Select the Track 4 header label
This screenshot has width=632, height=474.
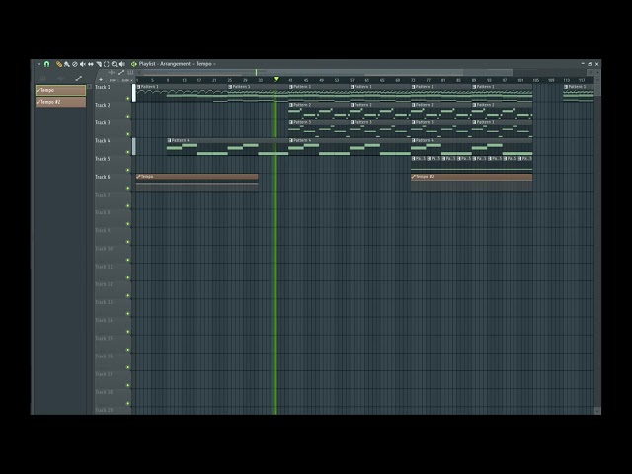click(x=103, y=141)
